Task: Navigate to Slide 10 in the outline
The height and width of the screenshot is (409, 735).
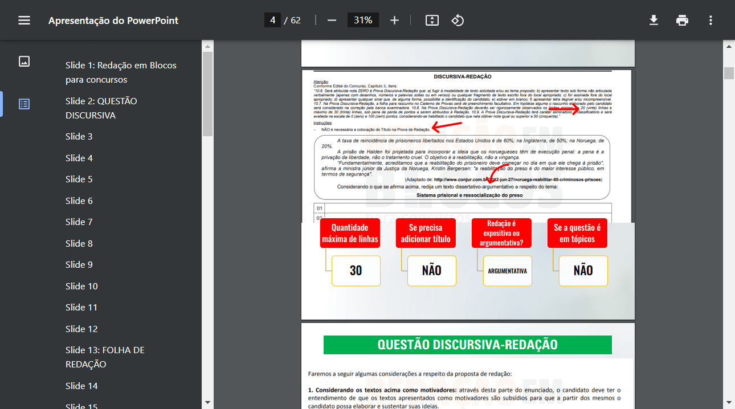Action: tap(81, 286)
